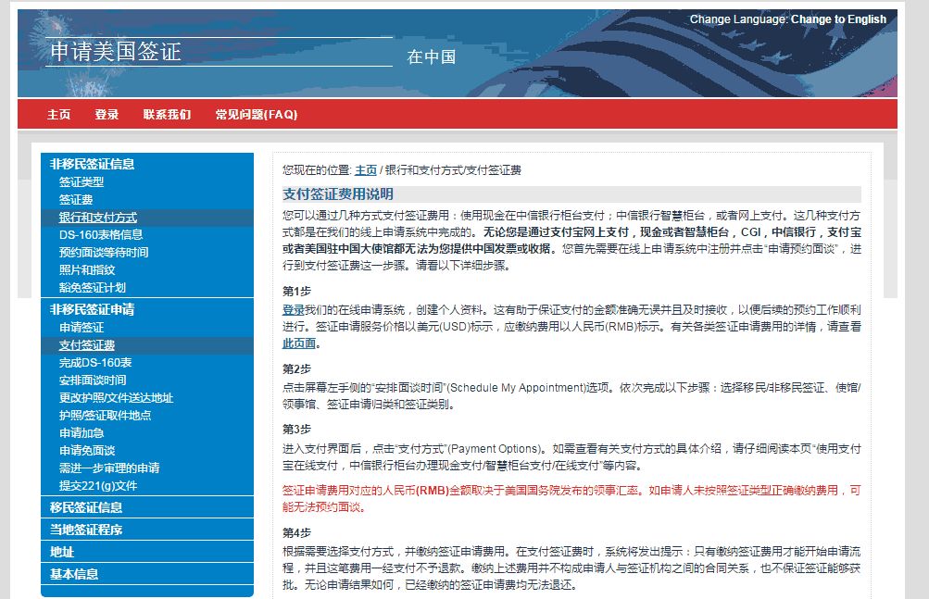Open the 登录 item in the red navigation bar
Image resolution: width=929 pixels, height=599 pixels.
107,115
